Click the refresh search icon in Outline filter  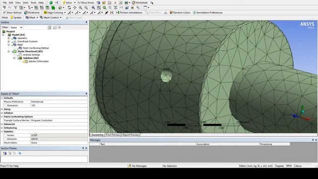click(x=49, y=27)
